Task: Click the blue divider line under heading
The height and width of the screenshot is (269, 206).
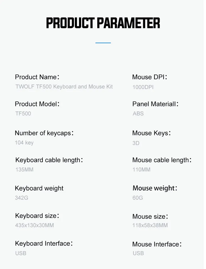Action: (x=103, y=43)
